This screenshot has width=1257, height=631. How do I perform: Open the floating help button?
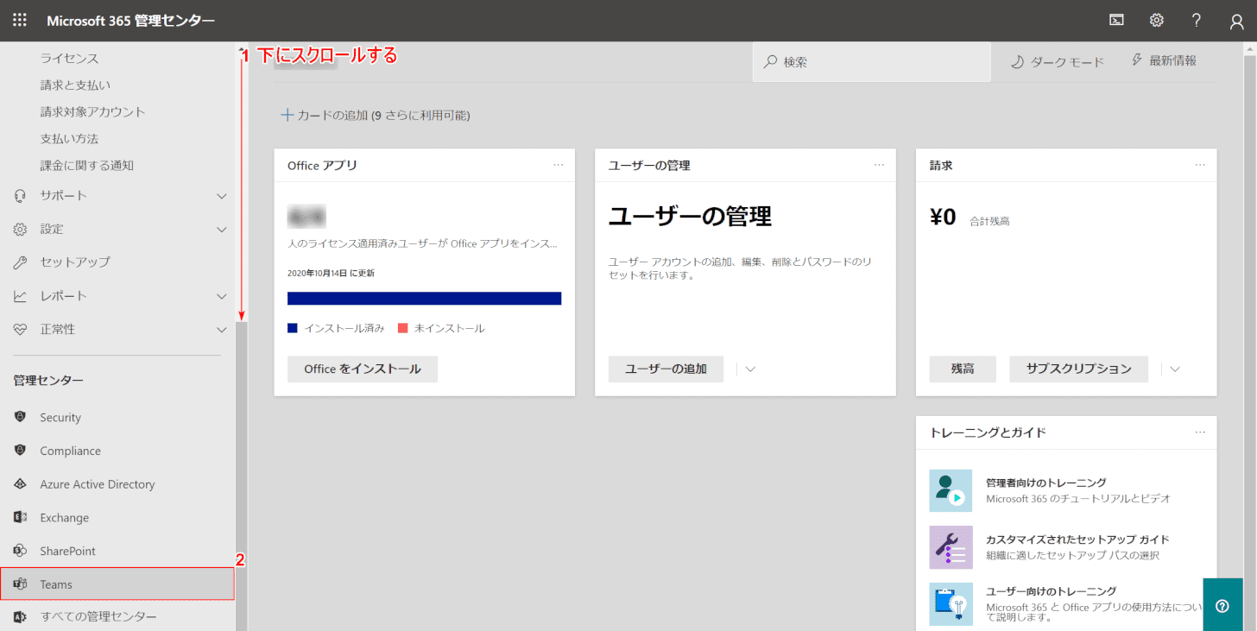[1222, 605]
